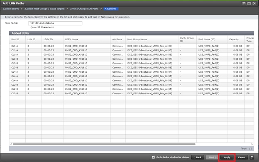Image resolution: width=259 pixels, height=162 pixels.
Task: Click the scroll left arrow of the table
Action: pos(11,144)
